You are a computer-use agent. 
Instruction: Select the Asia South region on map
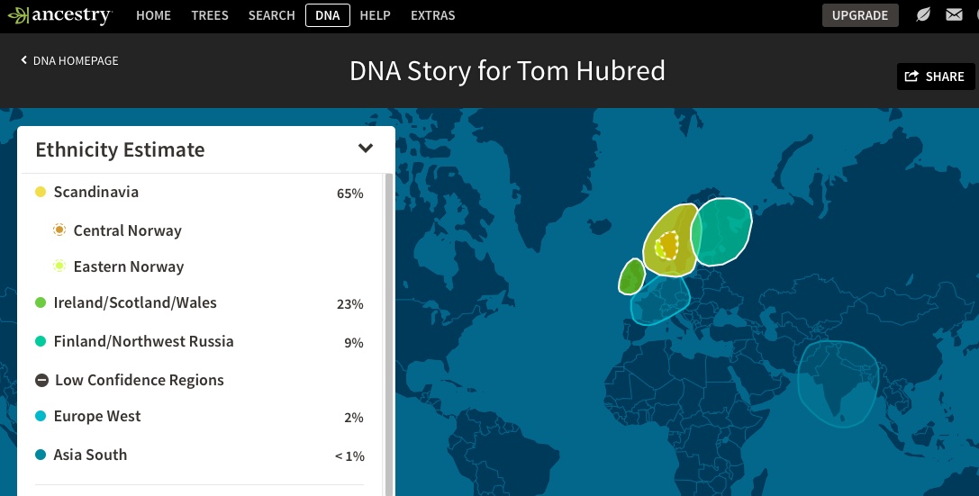coord(838,383)
